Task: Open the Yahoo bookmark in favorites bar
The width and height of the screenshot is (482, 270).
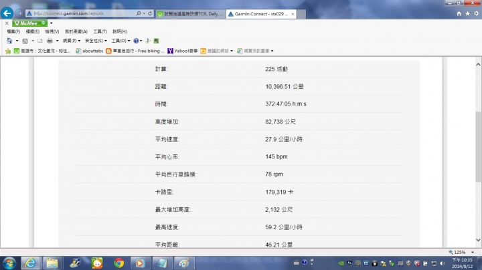Action: [x=183, y=51]
